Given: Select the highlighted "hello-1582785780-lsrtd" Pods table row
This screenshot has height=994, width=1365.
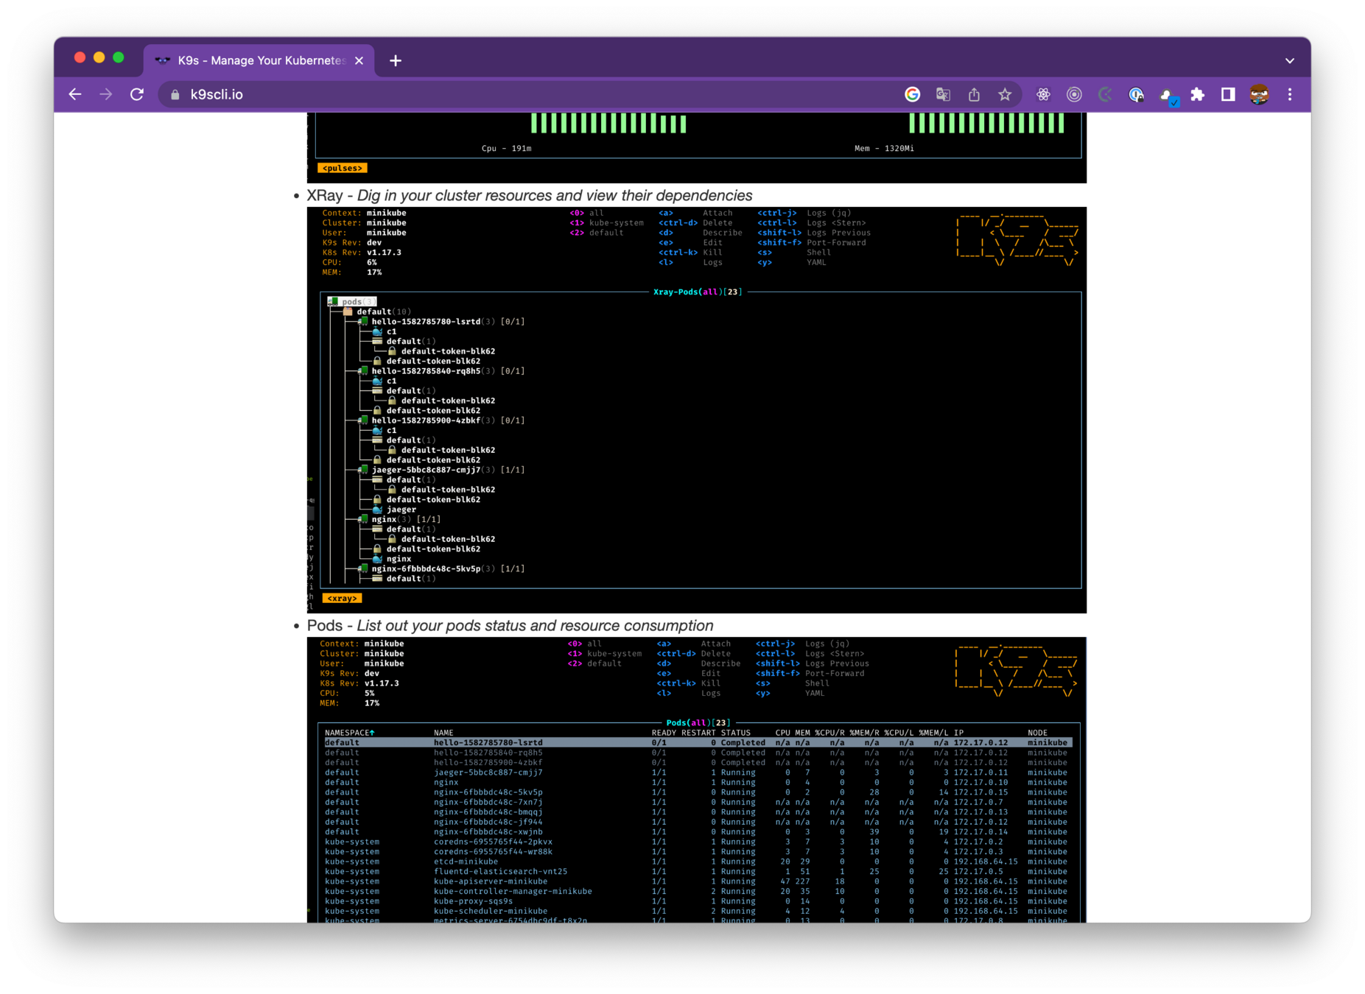Looking at the screenshot, I should point(698,743).
